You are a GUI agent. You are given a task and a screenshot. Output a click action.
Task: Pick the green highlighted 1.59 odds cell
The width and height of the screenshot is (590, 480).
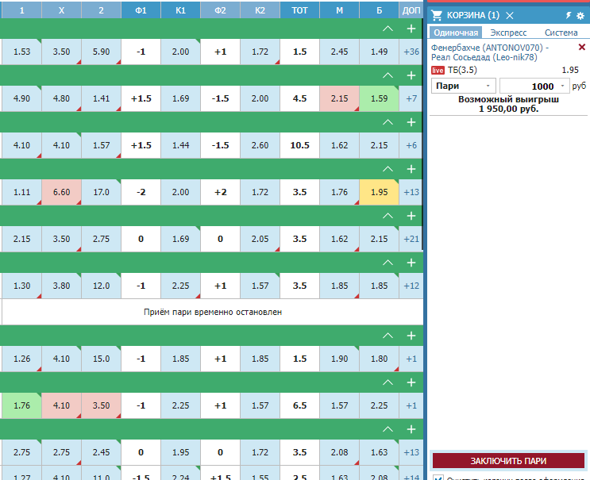(379, 98)
